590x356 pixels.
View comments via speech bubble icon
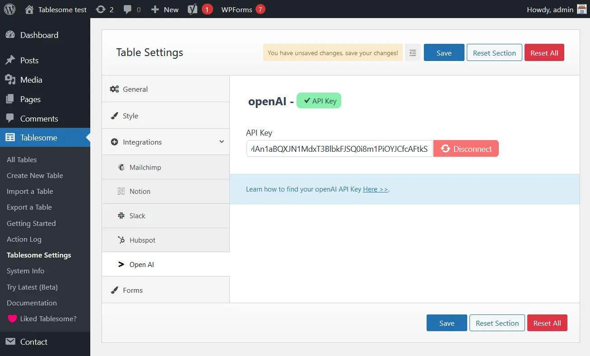[x=127, y=9]
